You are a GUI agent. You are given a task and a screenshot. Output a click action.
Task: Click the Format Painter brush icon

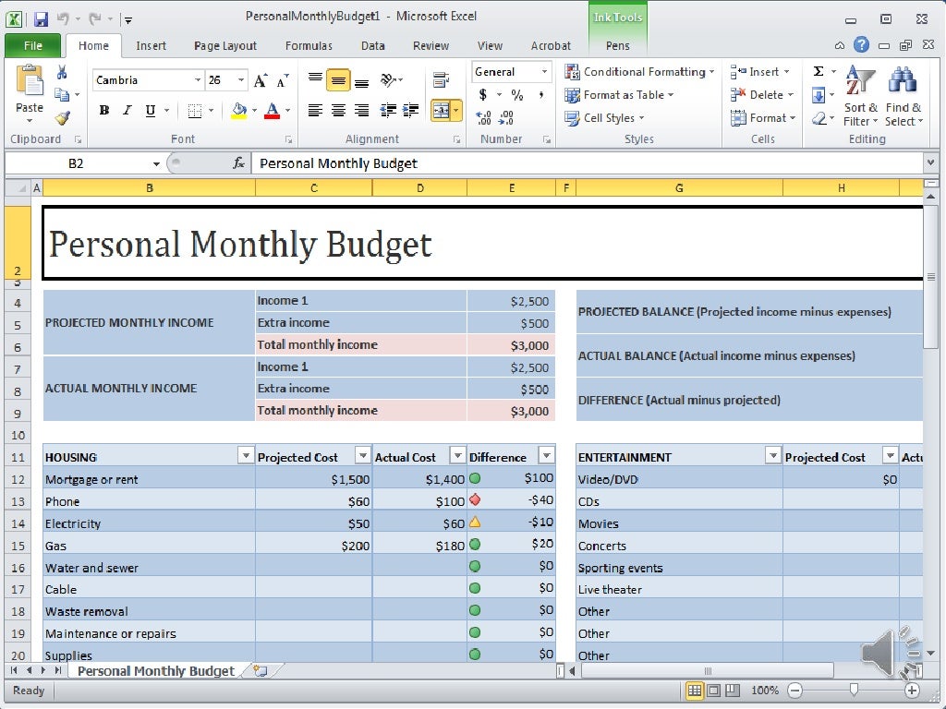(62, 118)
